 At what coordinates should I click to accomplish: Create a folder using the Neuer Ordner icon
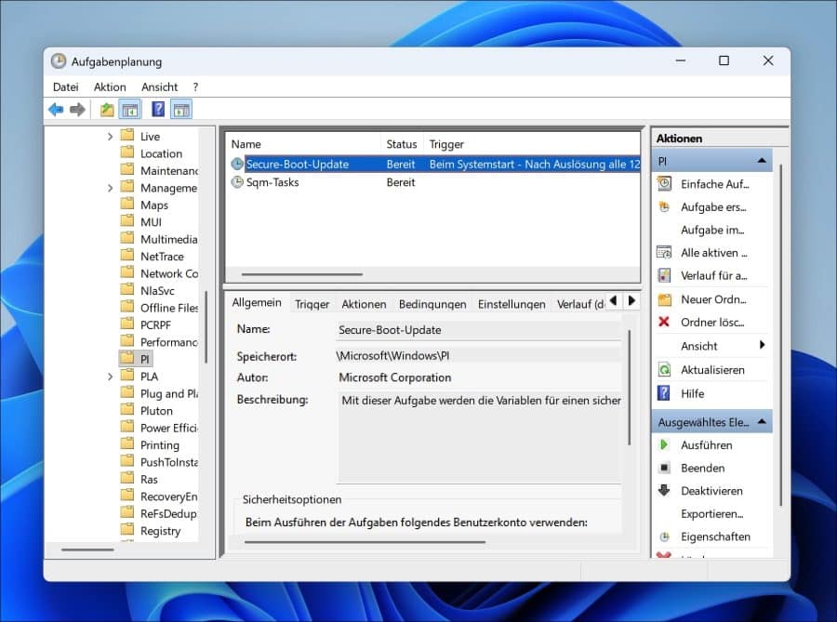click(x=665, y=299)
